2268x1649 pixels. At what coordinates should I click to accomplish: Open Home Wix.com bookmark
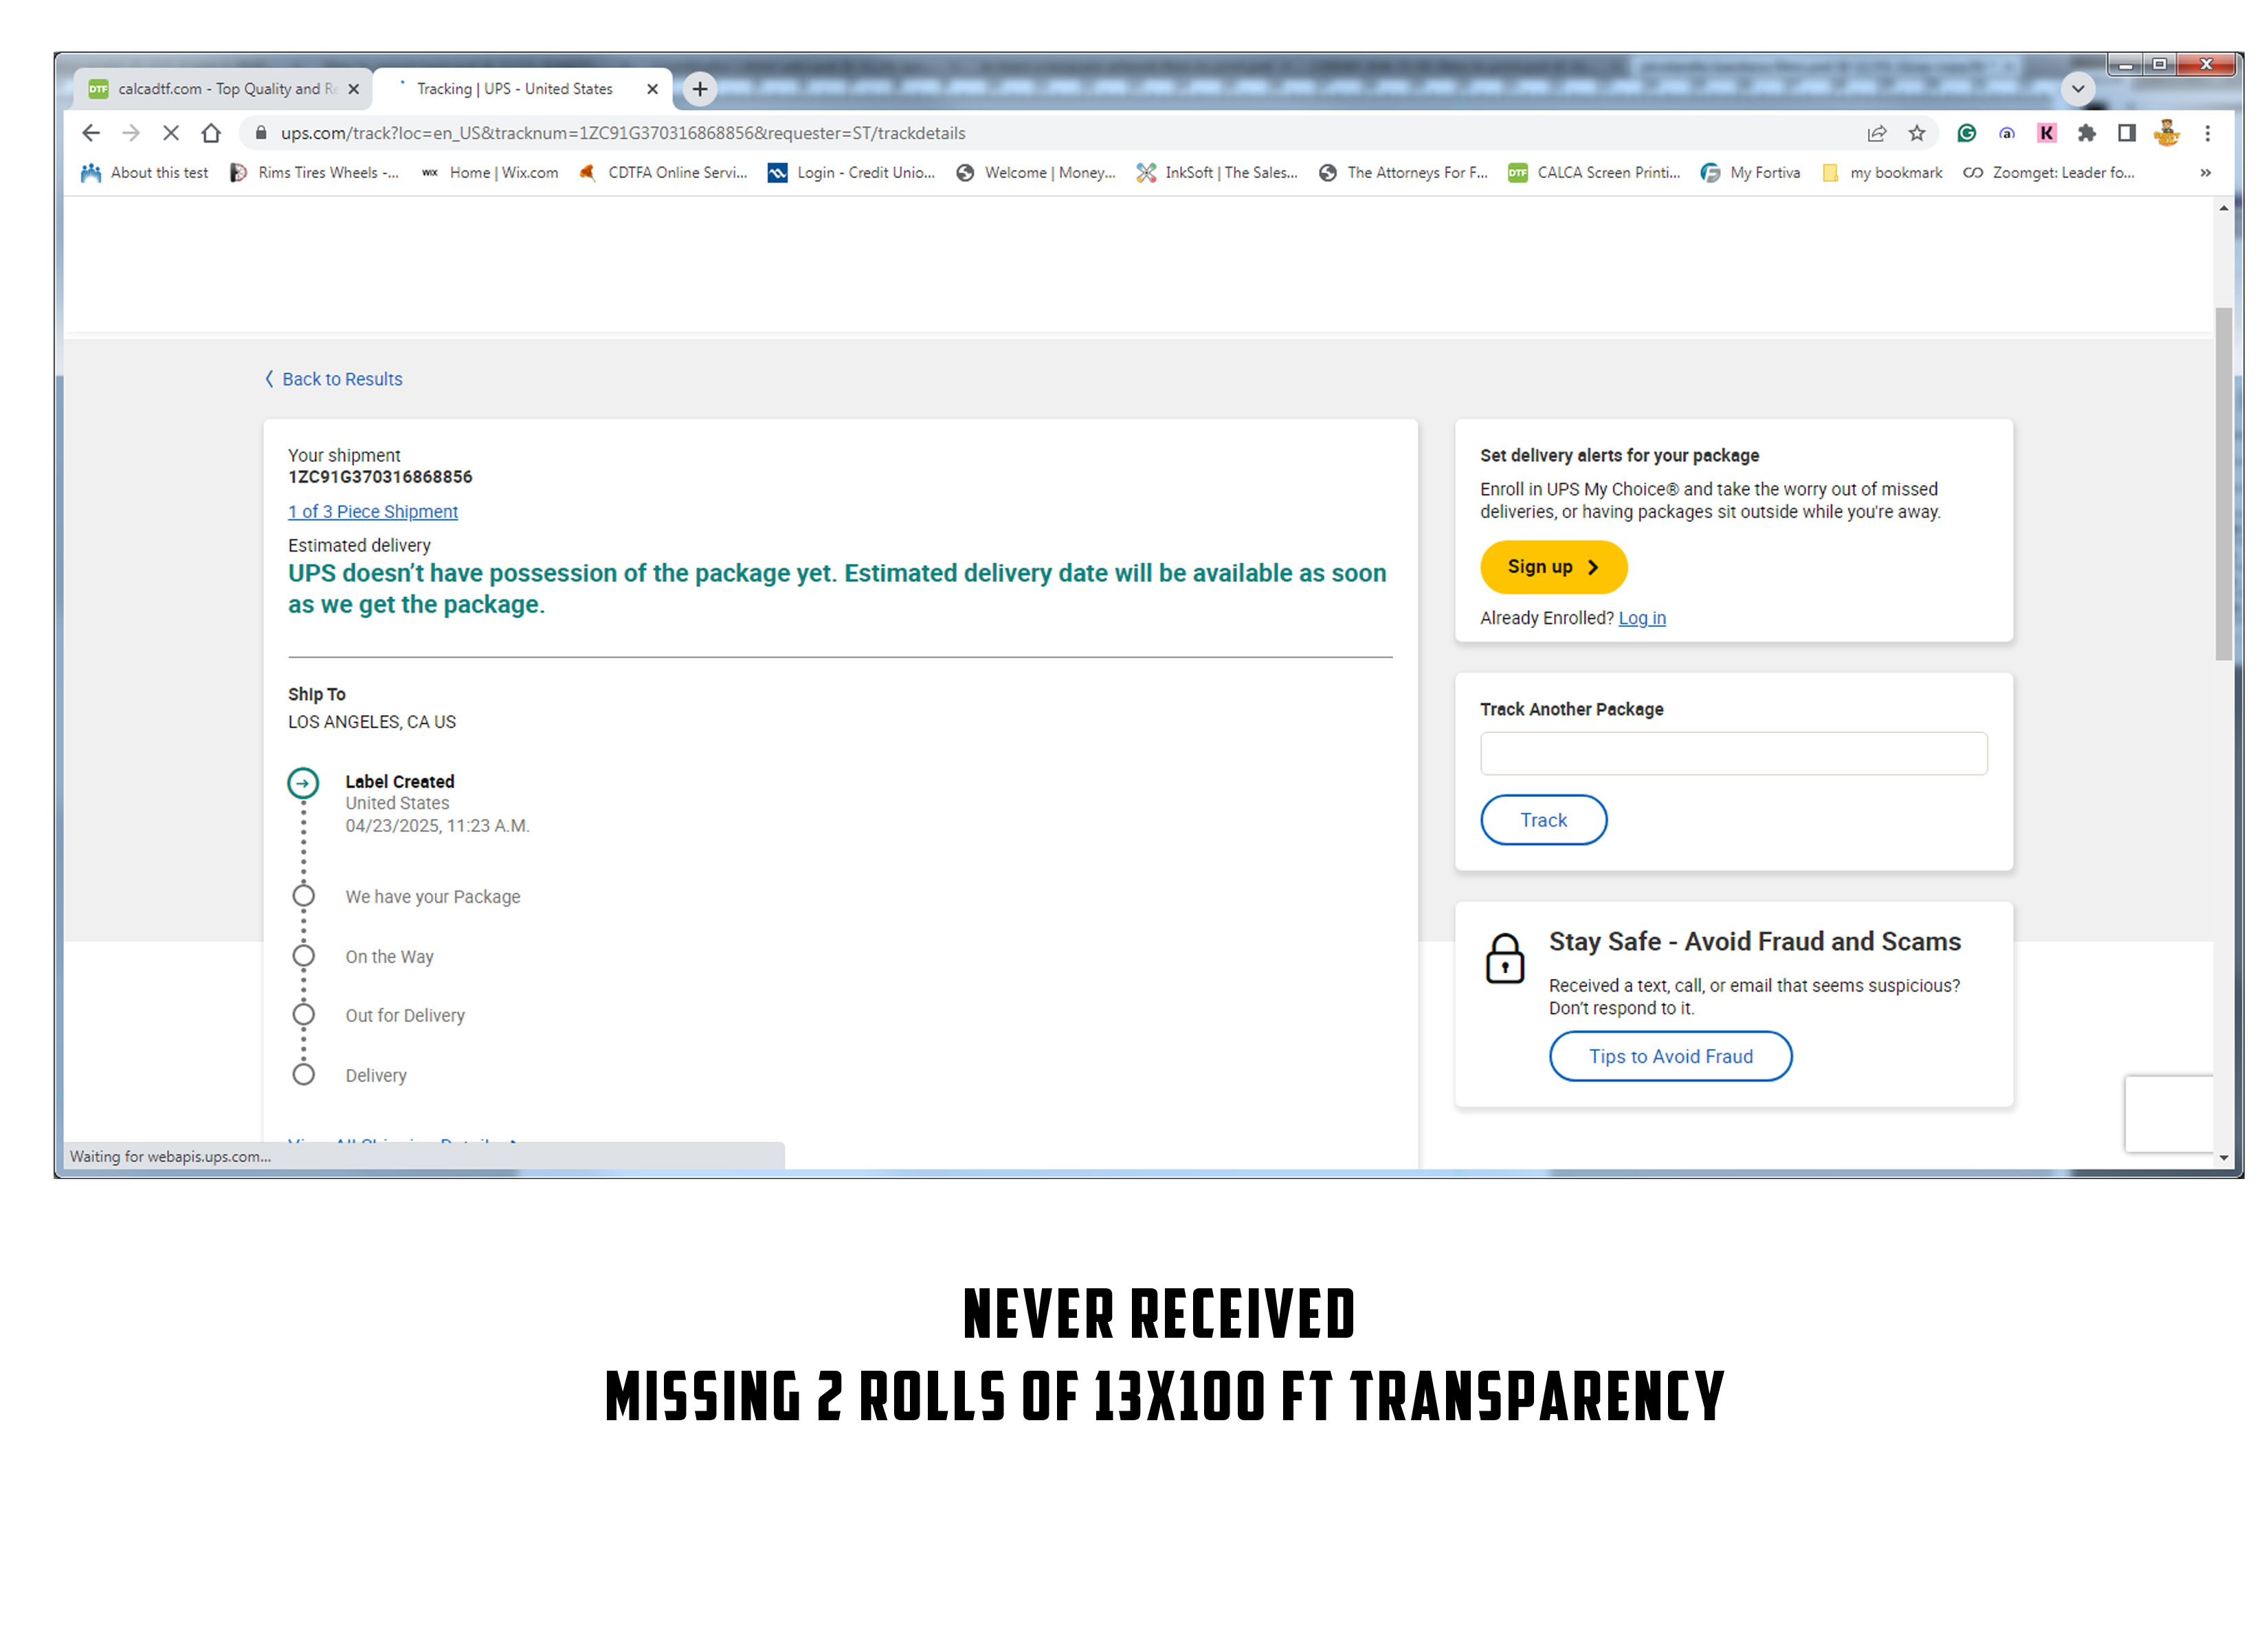click(489, 173)
